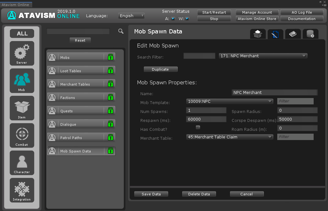Toggle the green lock beside Quests
328x211 pixels.
110,111
